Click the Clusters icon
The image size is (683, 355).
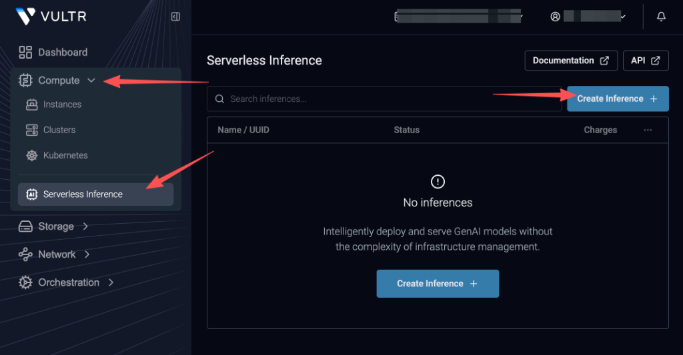[x=32, y=130]
